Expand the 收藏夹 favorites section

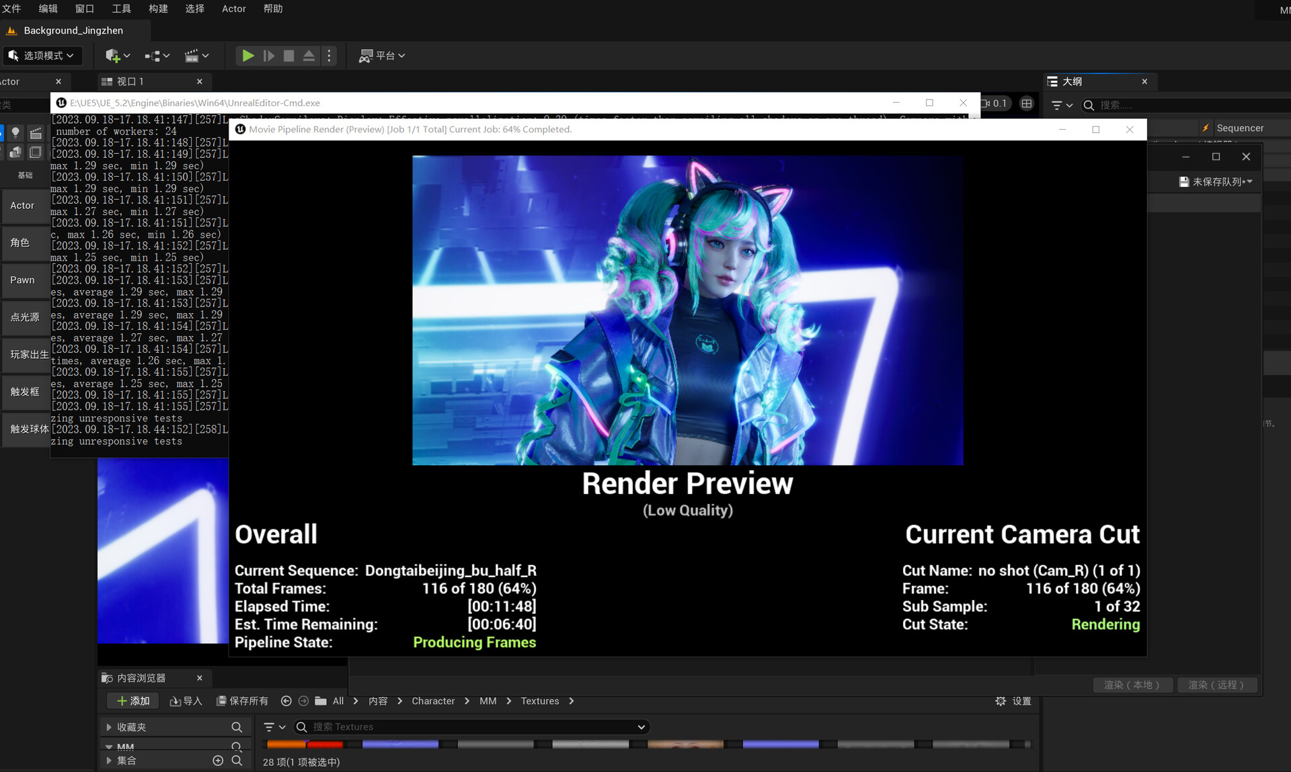click(109, 727)
